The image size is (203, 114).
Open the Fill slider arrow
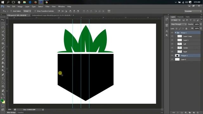coord(201,28)
